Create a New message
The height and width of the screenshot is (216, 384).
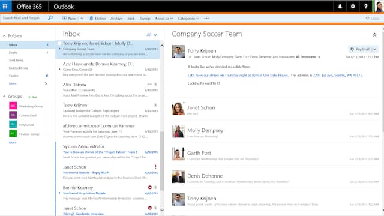(69, 19)
